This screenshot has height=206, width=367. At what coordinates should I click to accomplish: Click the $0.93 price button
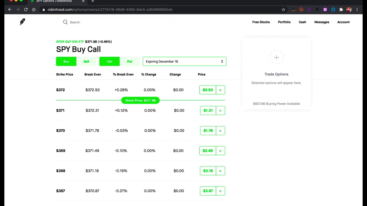point(208,90)
